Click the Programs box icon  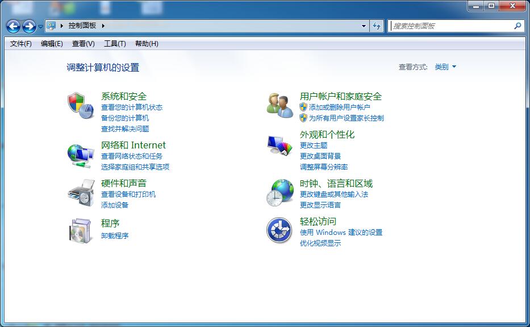[81, 230]
